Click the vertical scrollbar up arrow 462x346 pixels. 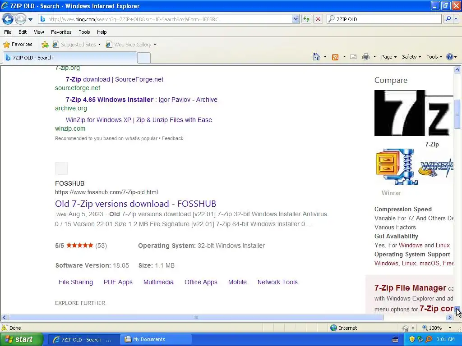coord(457,69)
